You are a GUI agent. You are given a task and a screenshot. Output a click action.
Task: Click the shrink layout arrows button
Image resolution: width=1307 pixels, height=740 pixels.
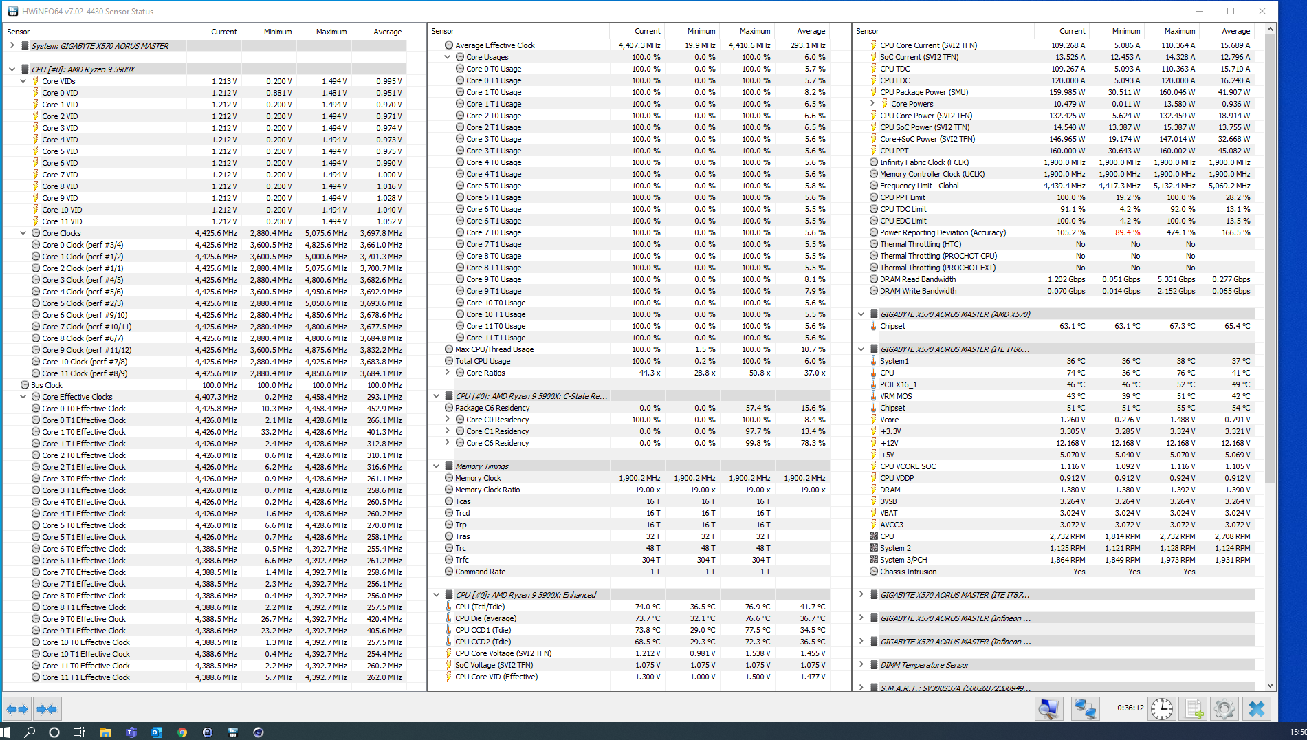tap(47, 709)
